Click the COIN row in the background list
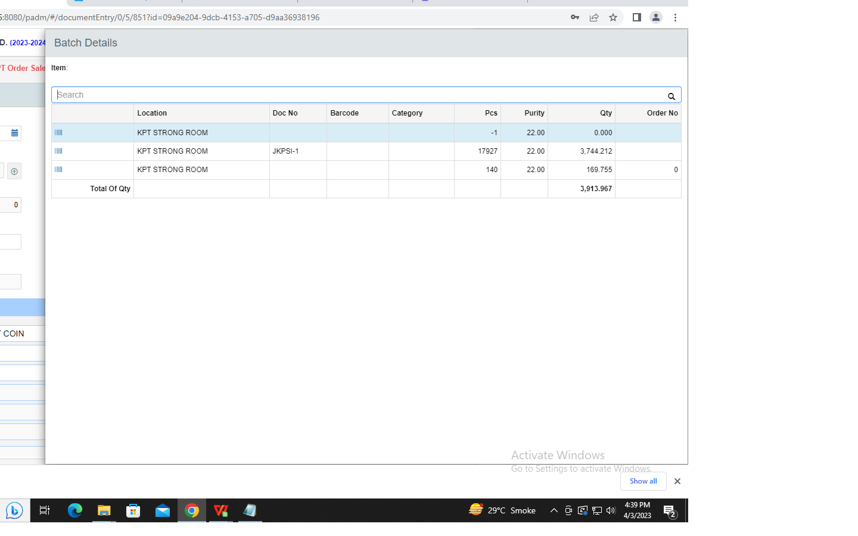This screenshot has height=536, width=858. [22, 334]
